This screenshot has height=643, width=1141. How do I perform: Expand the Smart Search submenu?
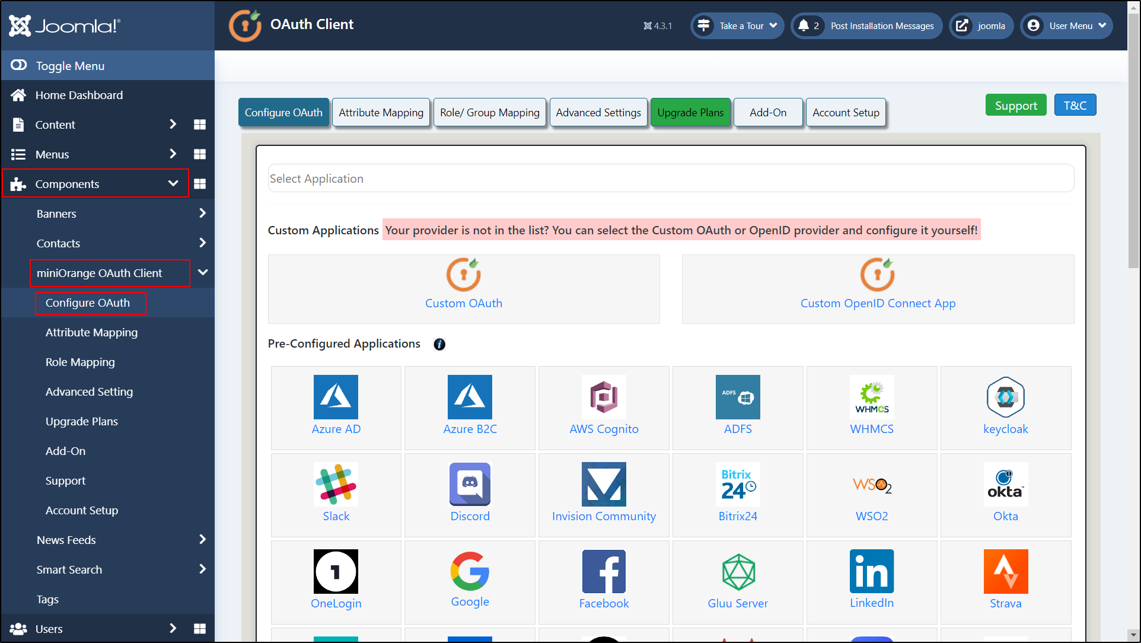(203, 569)
